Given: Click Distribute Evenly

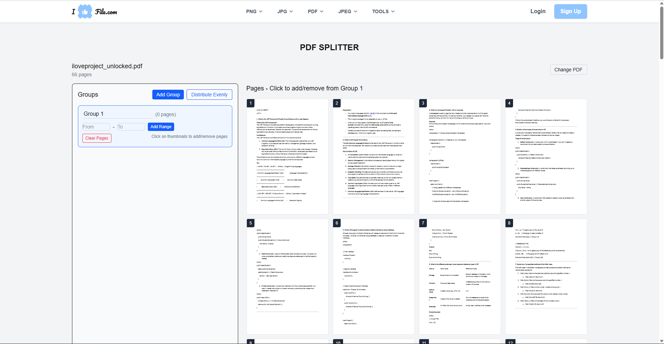Looking at the screenshot, I should [x=209, y=94].
